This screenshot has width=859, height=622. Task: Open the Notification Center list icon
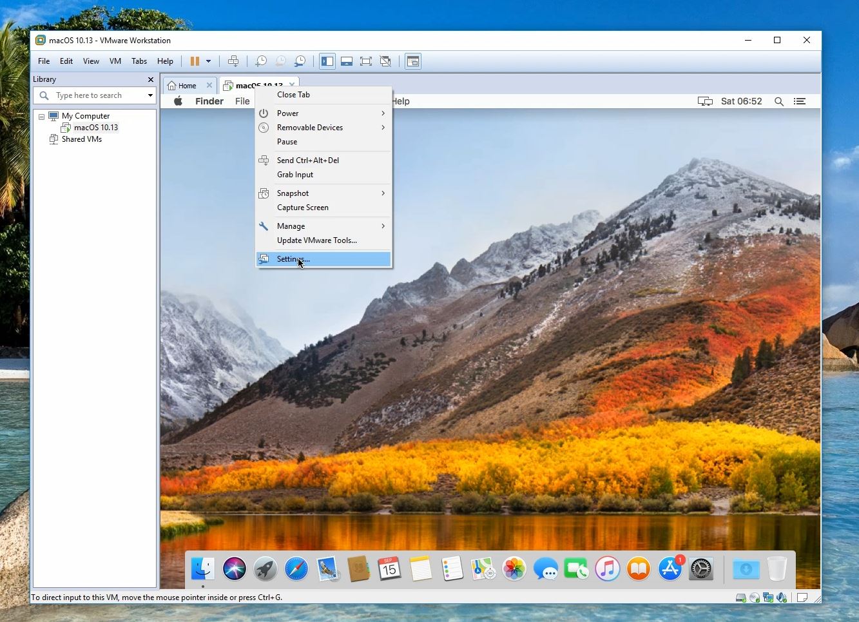[x=800, y=101]
